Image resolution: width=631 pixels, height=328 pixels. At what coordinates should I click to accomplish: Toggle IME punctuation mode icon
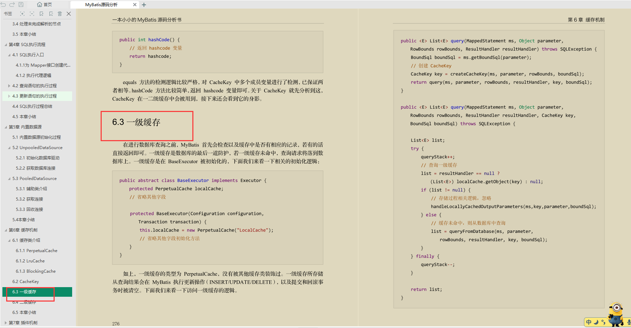603,322
